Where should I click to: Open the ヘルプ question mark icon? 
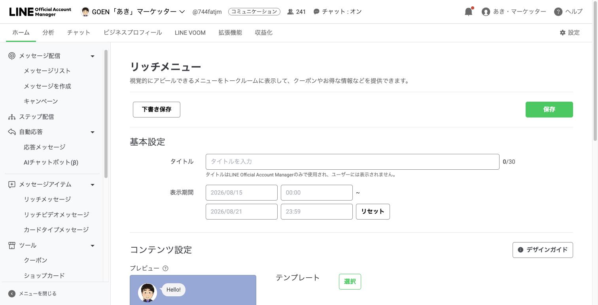[558, 12]
